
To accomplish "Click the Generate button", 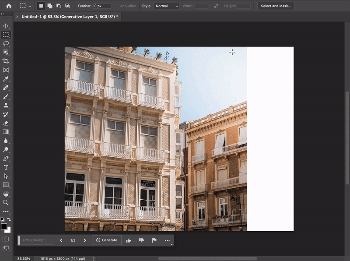I will (x=106, y=240).
